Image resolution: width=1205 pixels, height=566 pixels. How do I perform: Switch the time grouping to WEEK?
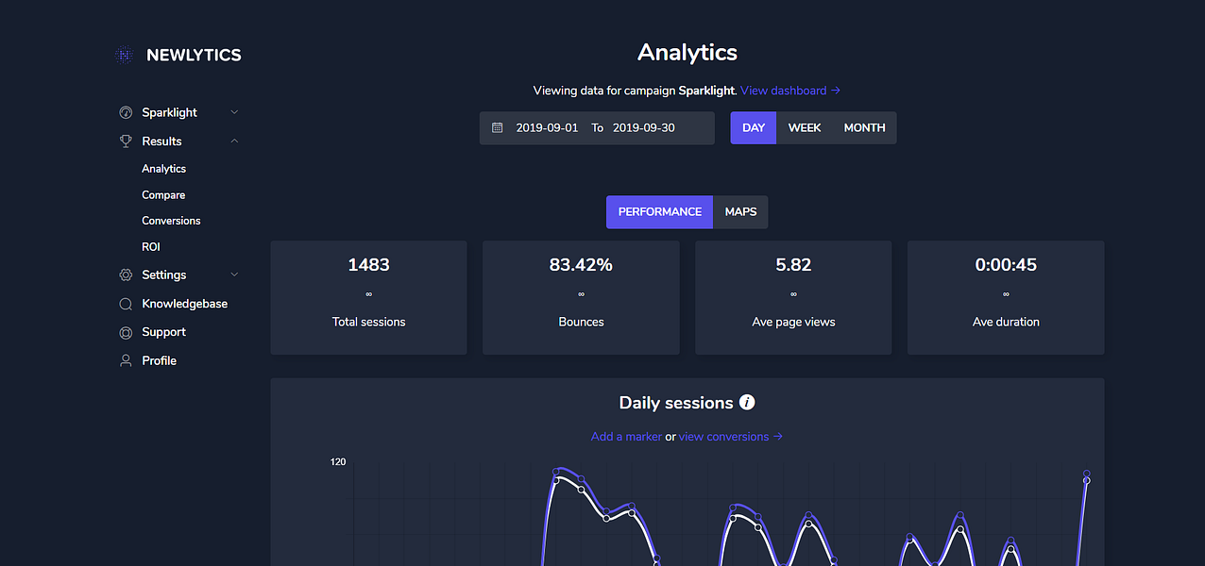click(805, 127)
